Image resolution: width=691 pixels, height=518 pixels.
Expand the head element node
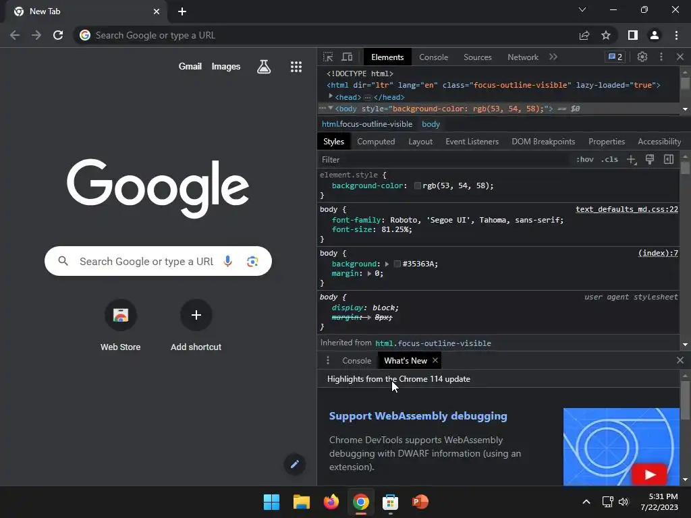(x=331, y=96)
